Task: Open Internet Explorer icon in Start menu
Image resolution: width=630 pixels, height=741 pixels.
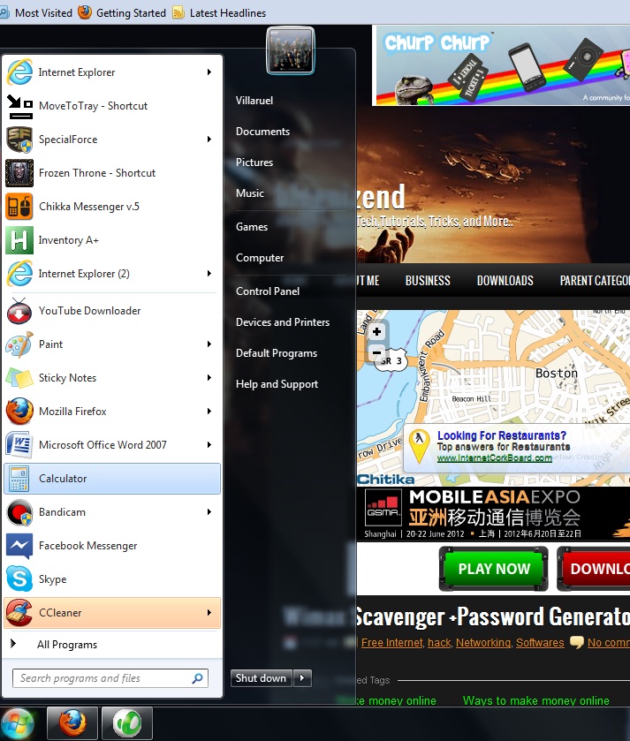Action: [19, 72]
